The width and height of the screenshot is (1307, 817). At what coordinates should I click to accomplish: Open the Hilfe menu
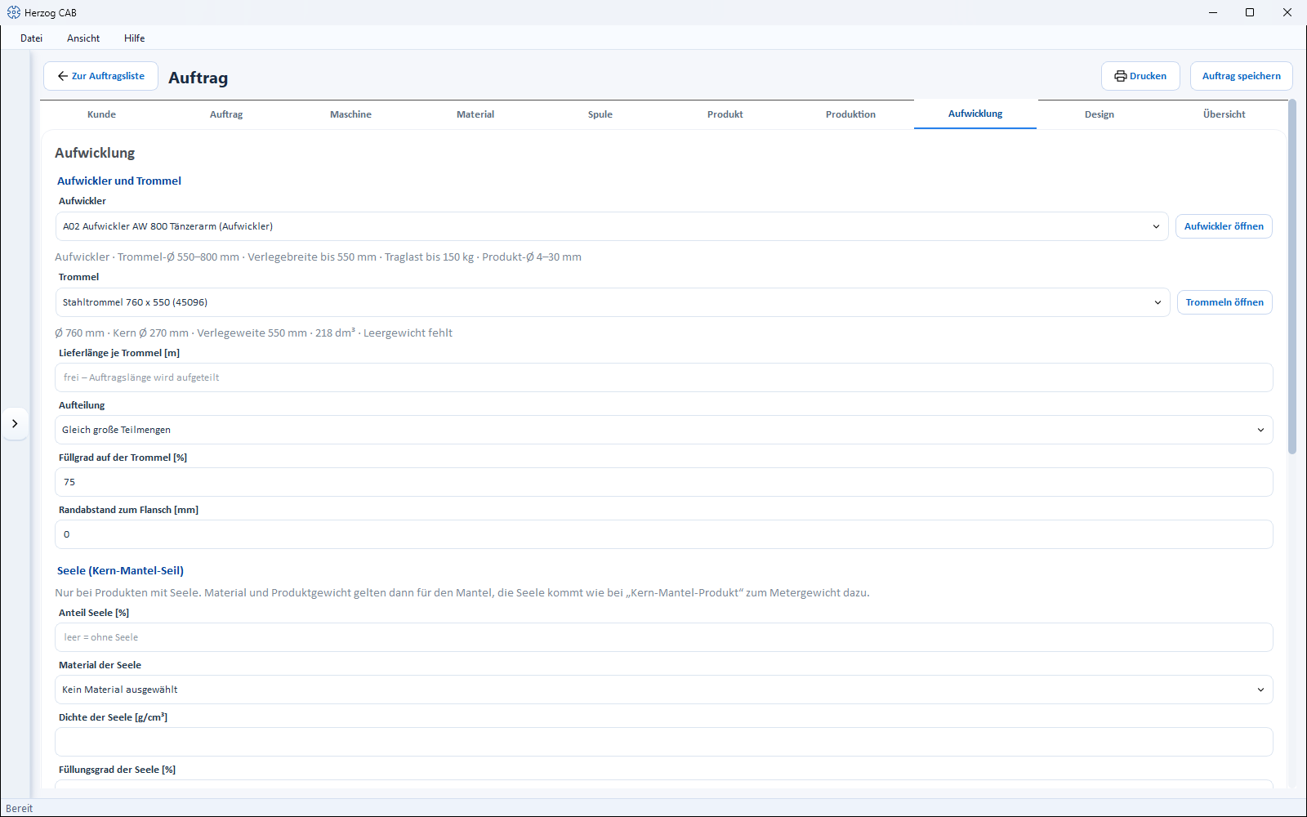pyautogui.click(x=135, y=38)
